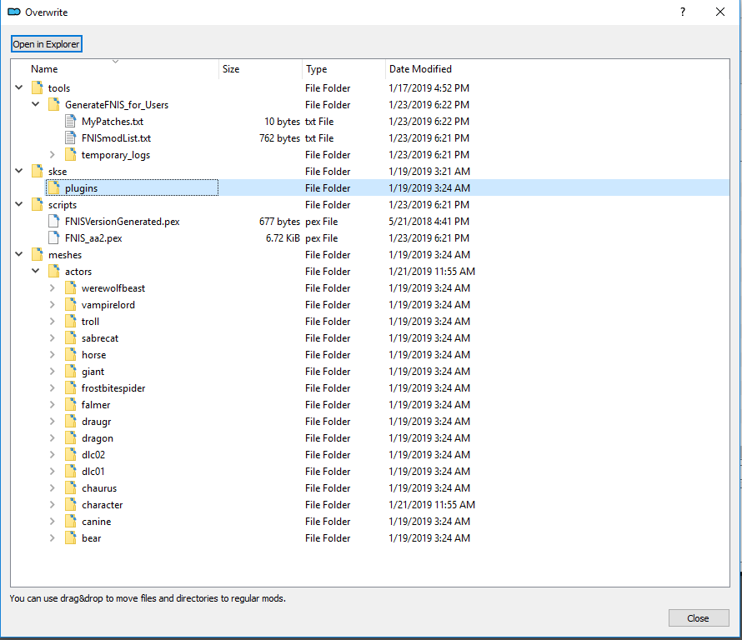742x640 pixels.
Task: Expand the werewolfbeast folder
Action: point(52,287)
